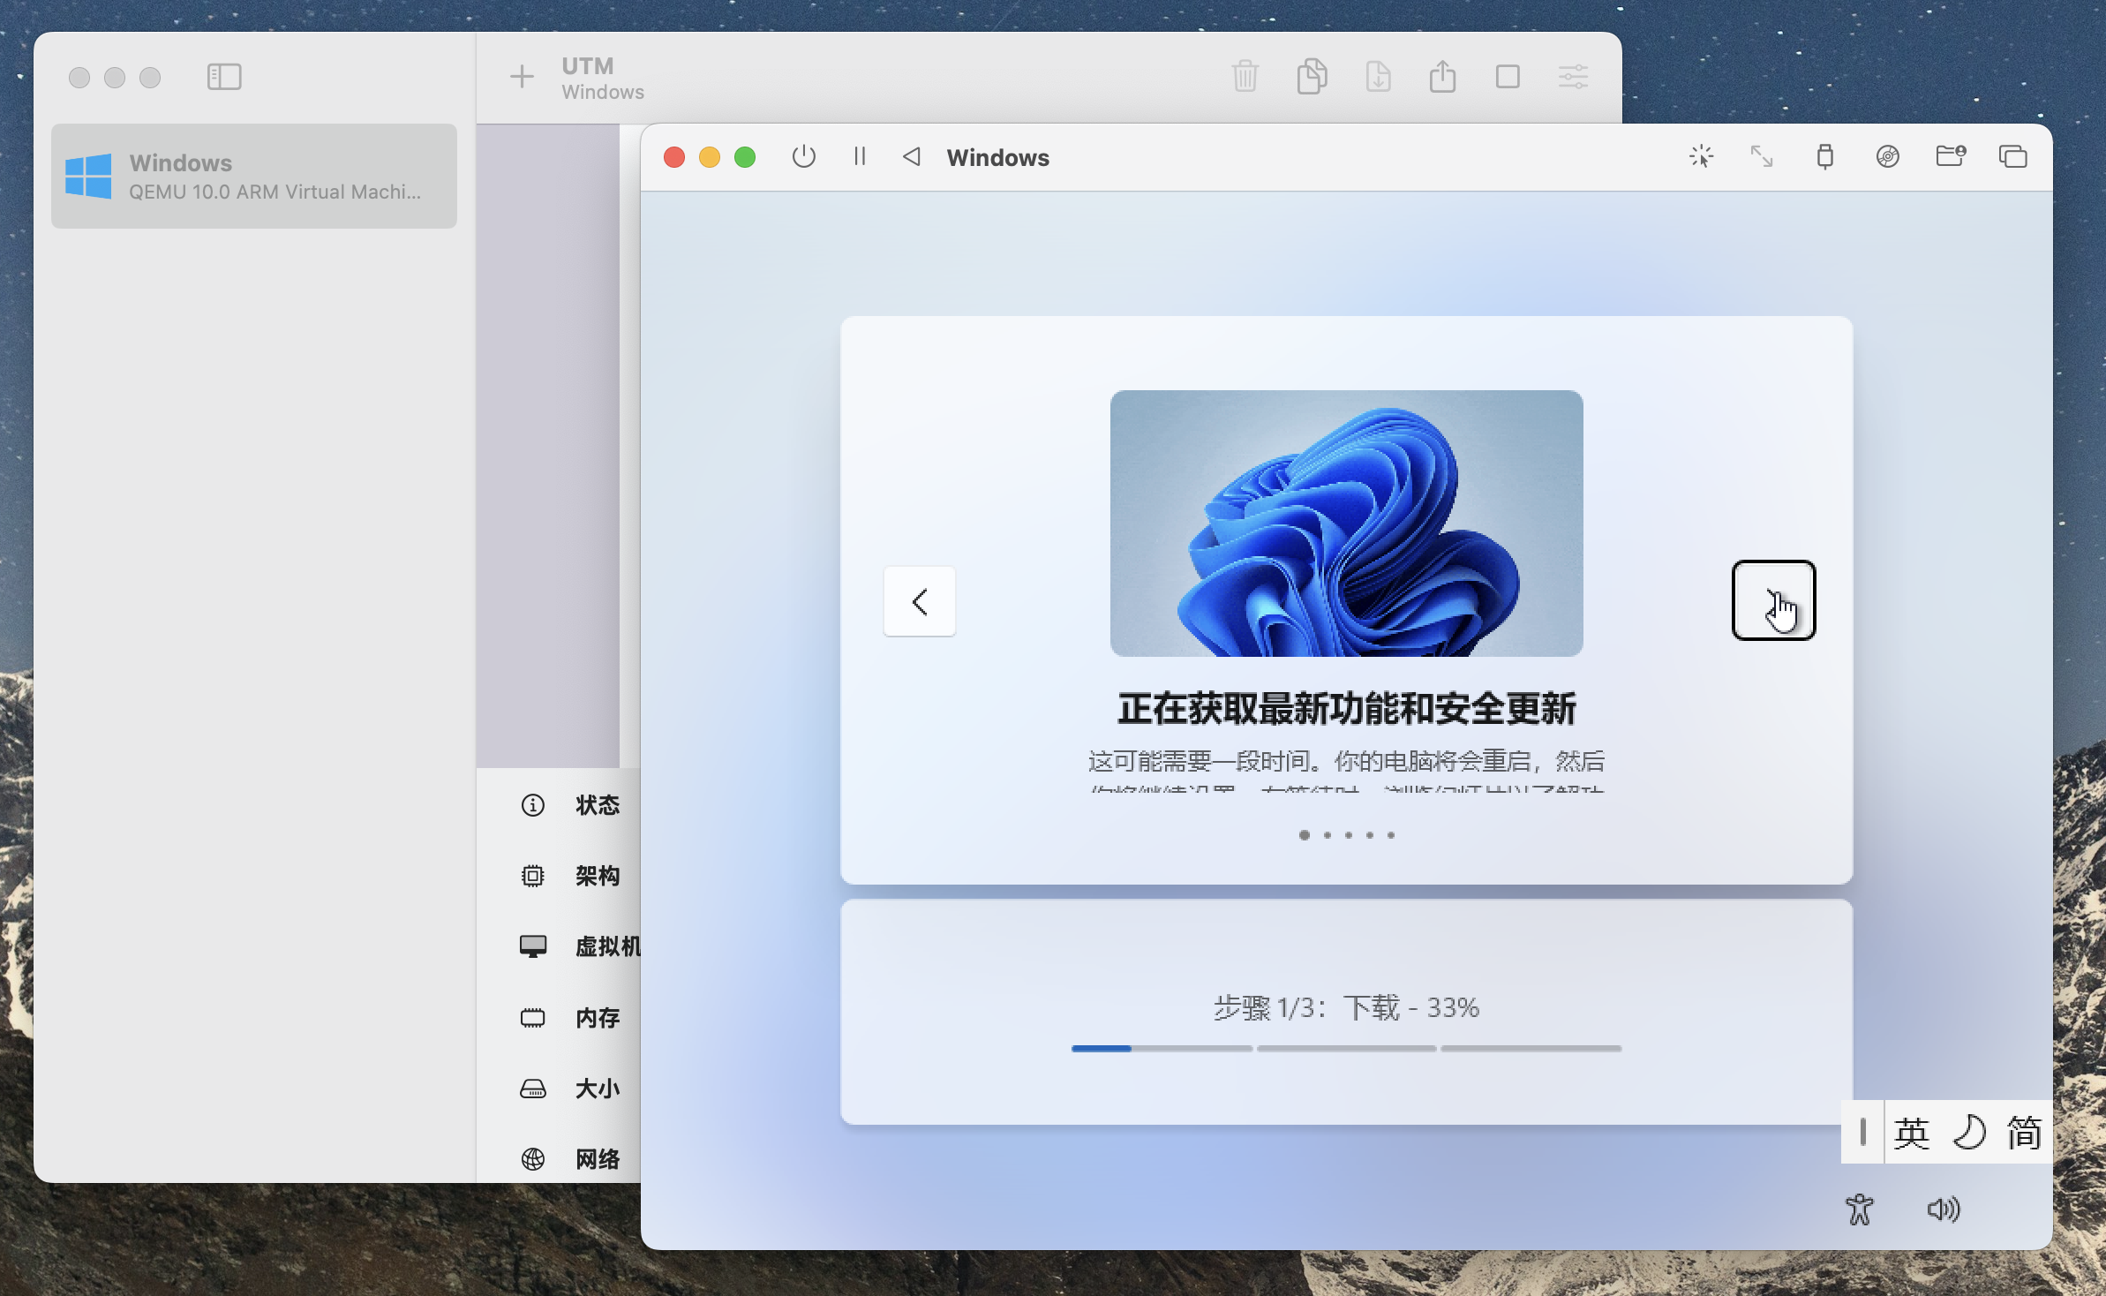Click the 正在获取最新功能和安全更新 heading
The image size is (2106, 1296).
pyautogui.click(x=1347, y=709)
